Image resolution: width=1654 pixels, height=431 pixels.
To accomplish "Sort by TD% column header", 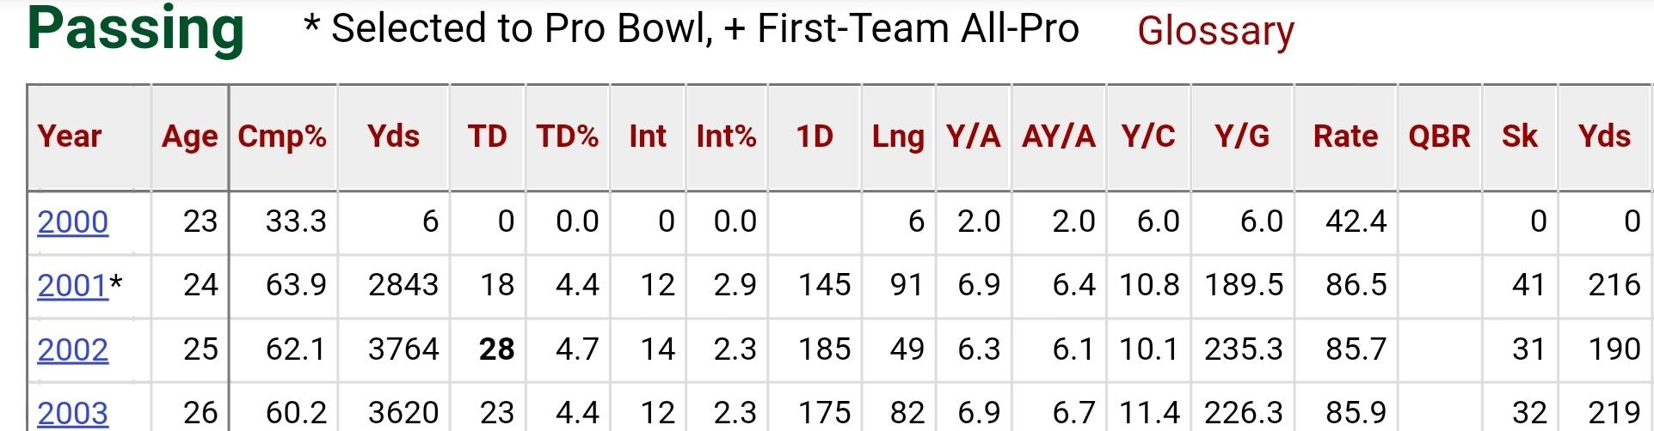I will click(x=568, y=137).
